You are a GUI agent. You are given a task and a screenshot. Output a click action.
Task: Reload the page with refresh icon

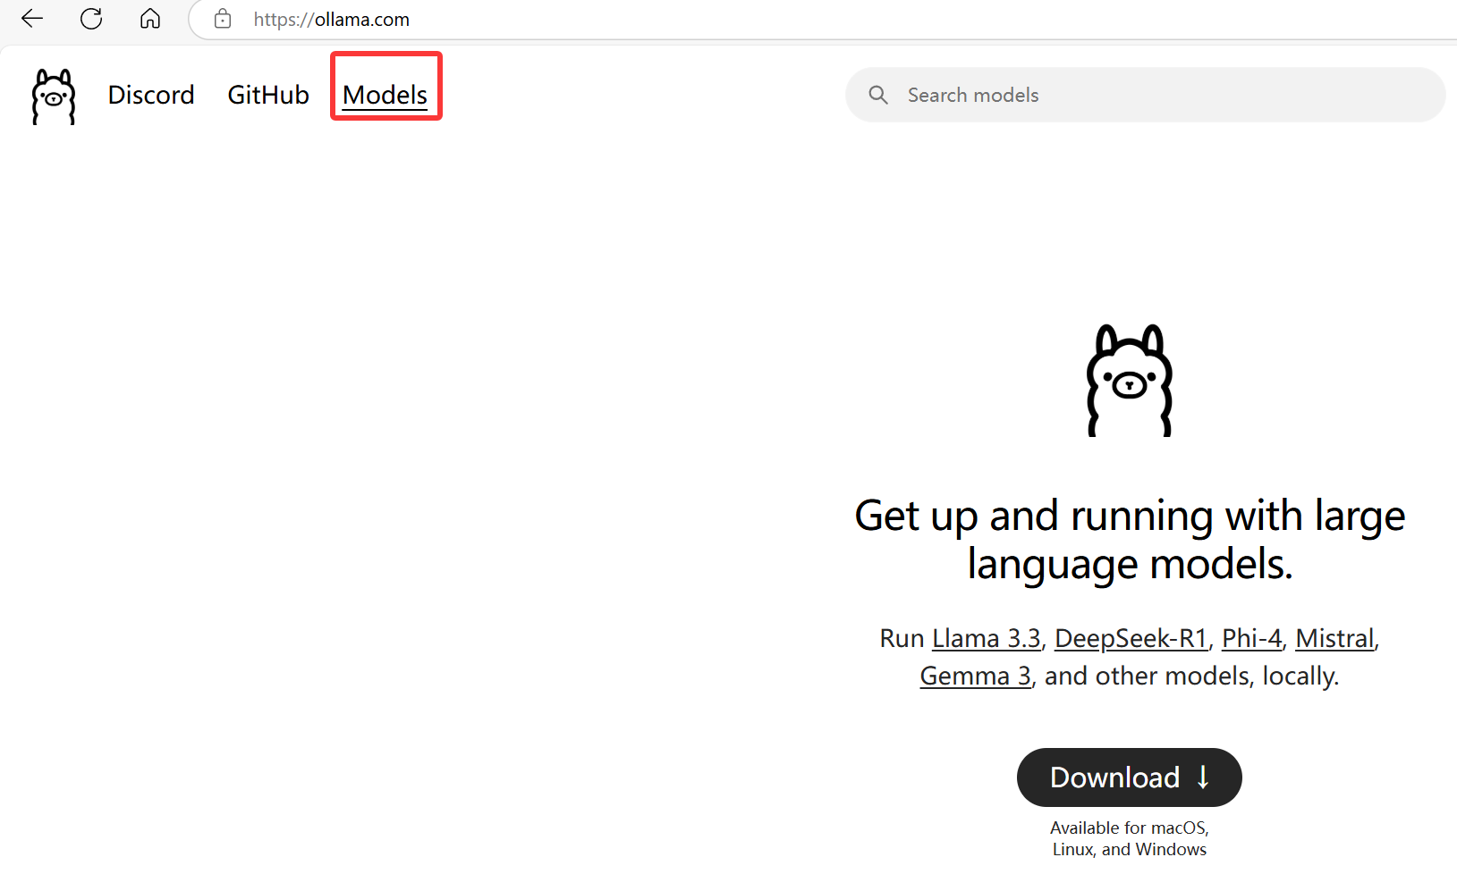click(91, 19)
